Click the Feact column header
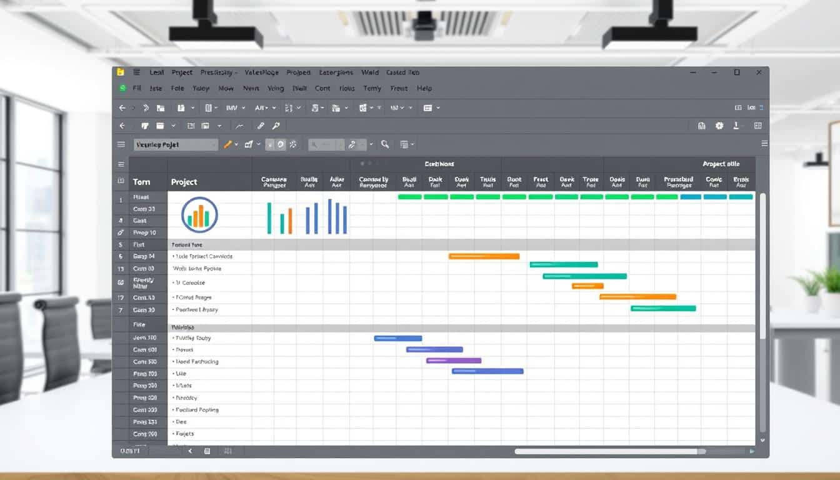The image size is (840, 480). tap(541, 182)
